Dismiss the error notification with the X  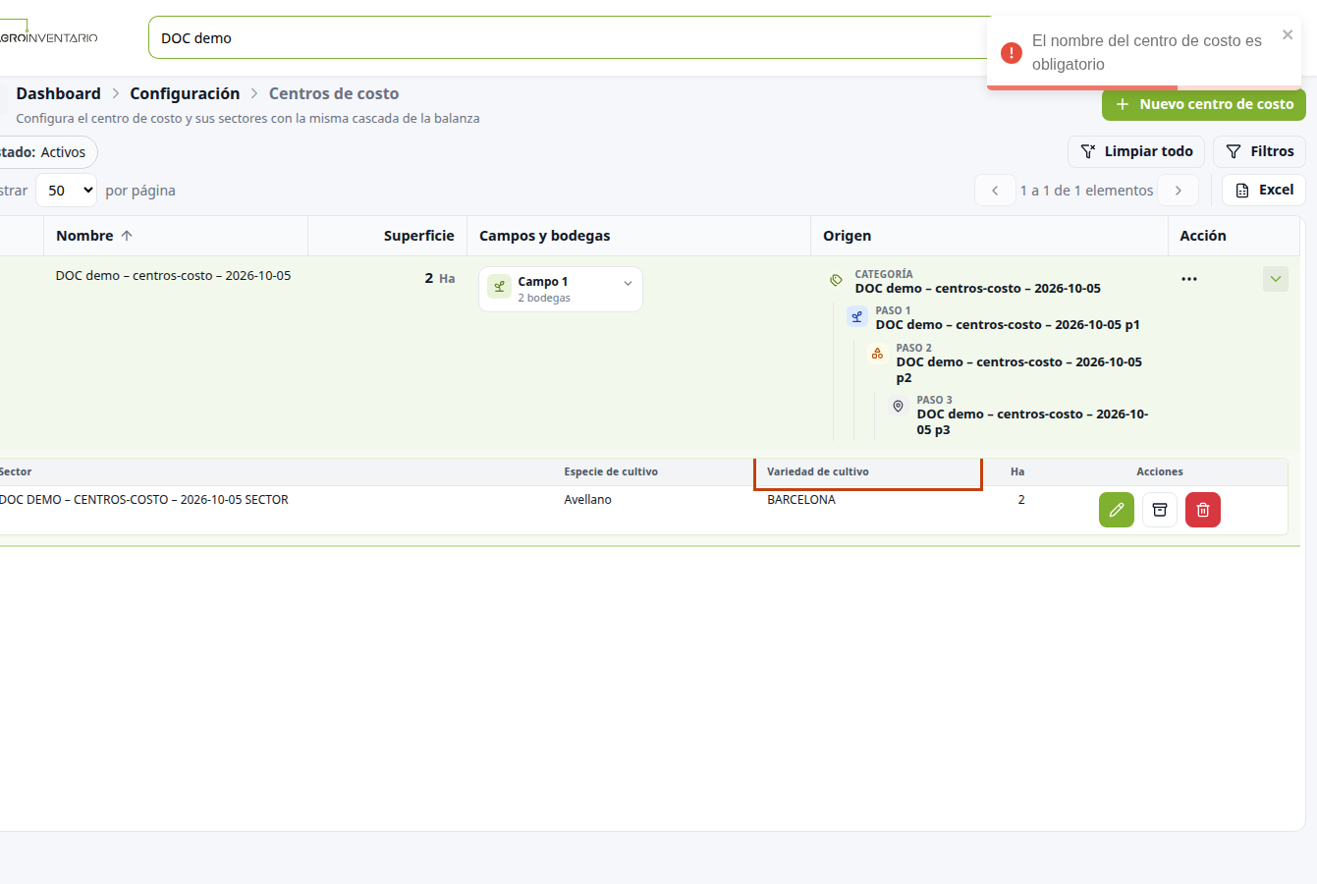(x=1288, y=35)
